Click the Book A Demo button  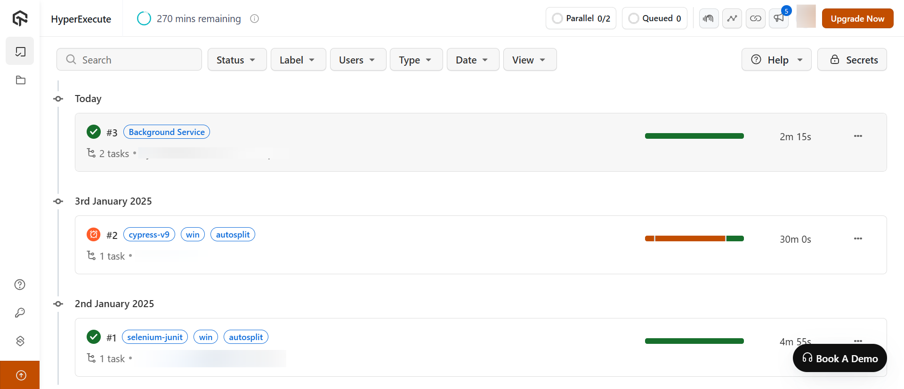[839, 358]
